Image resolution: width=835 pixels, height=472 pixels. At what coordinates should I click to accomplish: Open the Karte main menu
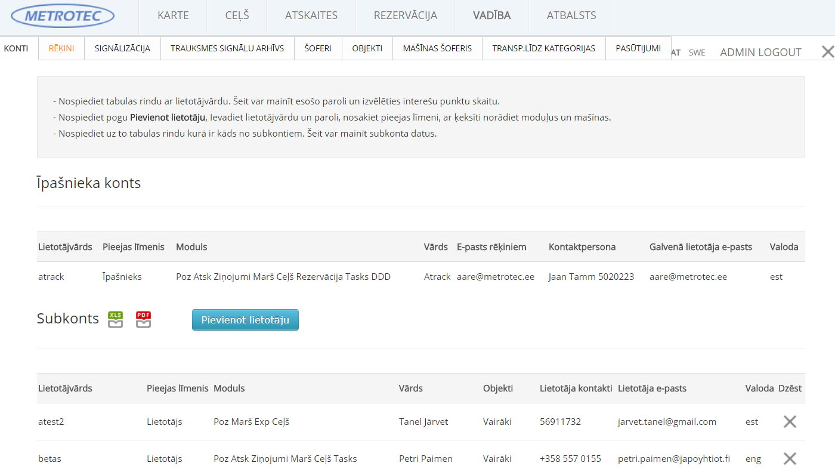click(173, 16)
